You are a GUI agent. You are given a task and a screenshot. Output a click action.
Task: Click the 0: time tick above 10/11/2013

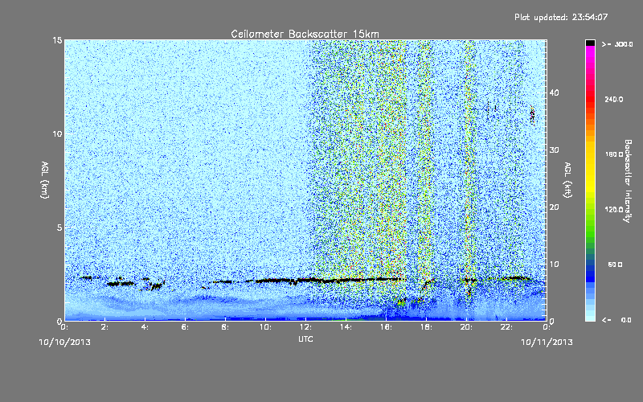[547, 327]
